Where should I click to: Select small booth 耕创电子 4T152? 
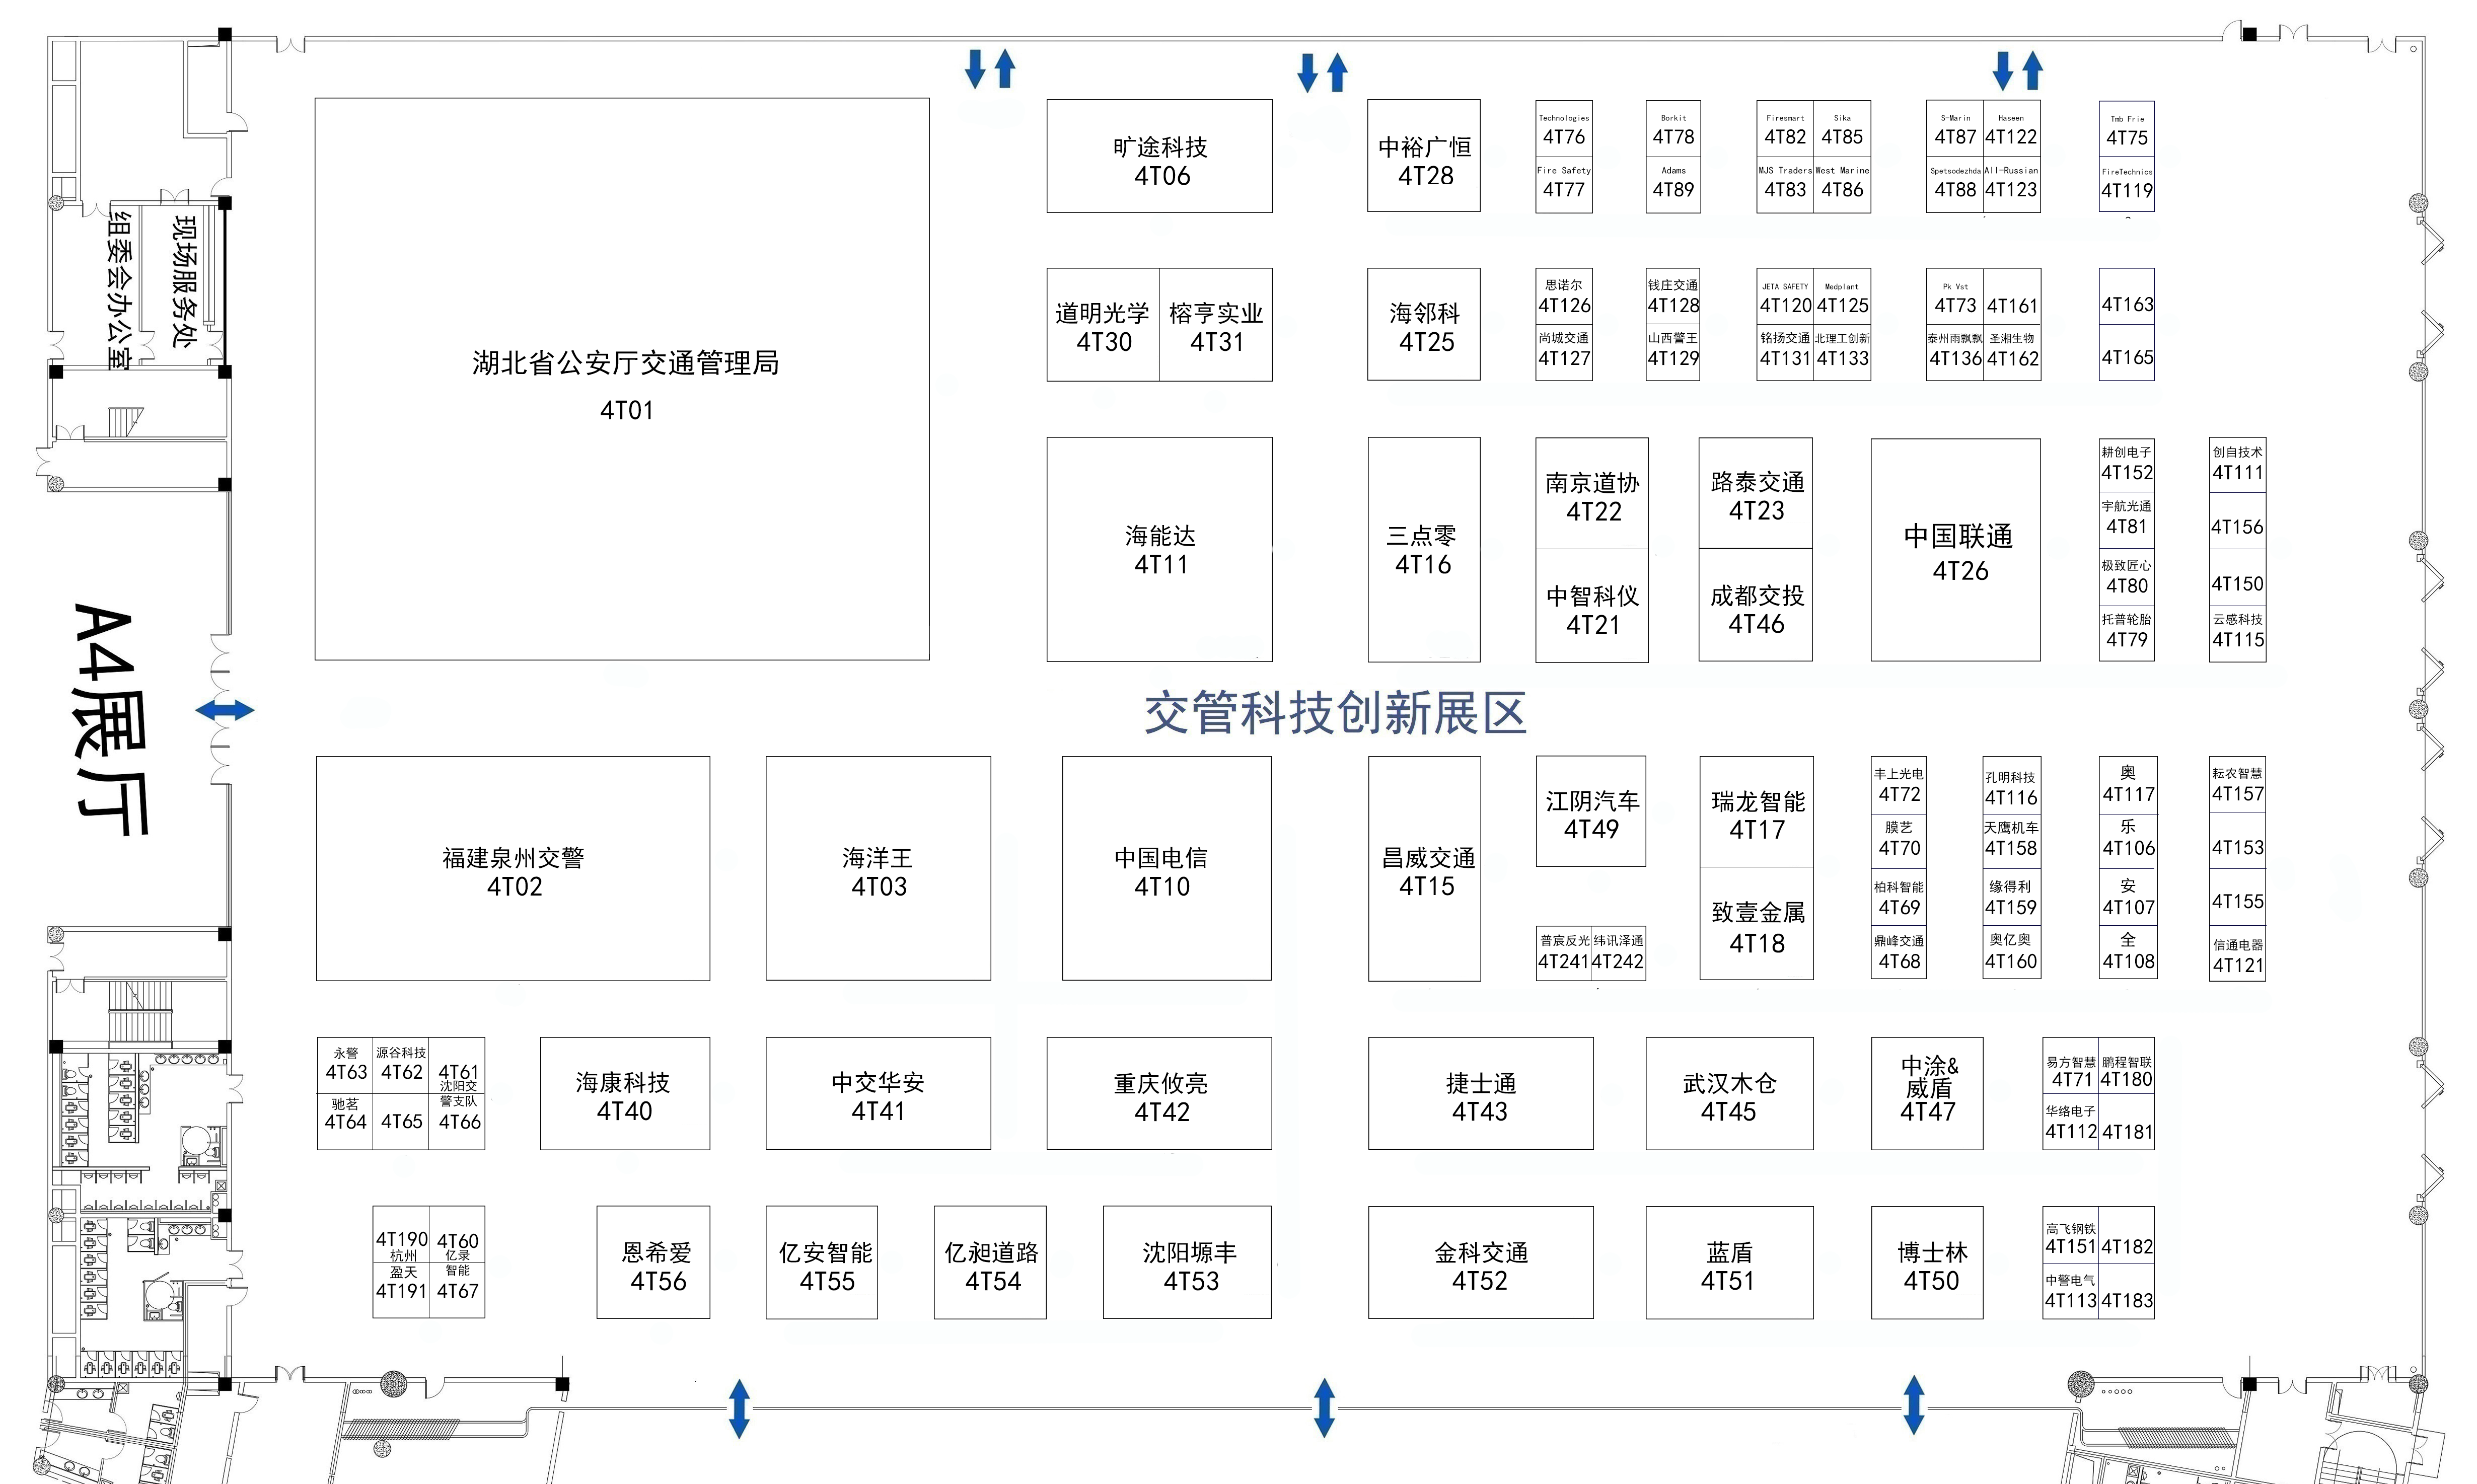2127,465
